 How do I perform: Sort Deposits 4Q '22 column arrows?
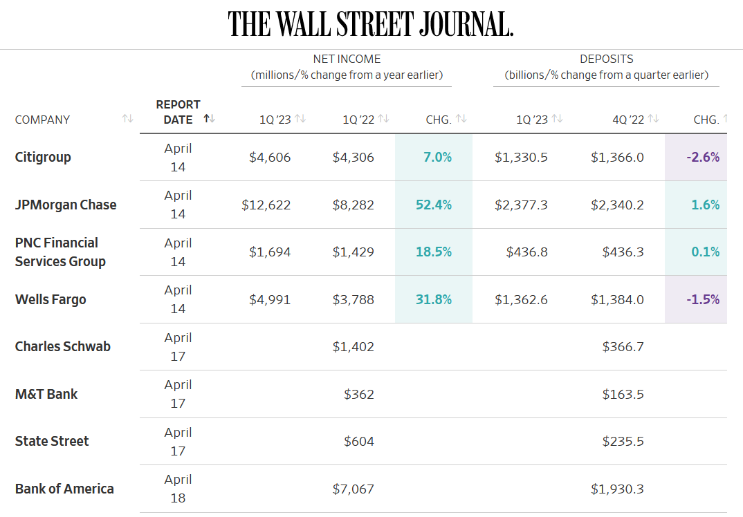pyautogui.click(x=653, y=118)
